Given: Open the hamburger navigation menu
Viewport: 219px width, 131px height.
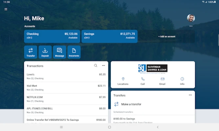Looking at the screenshot, I should point(6,9).
